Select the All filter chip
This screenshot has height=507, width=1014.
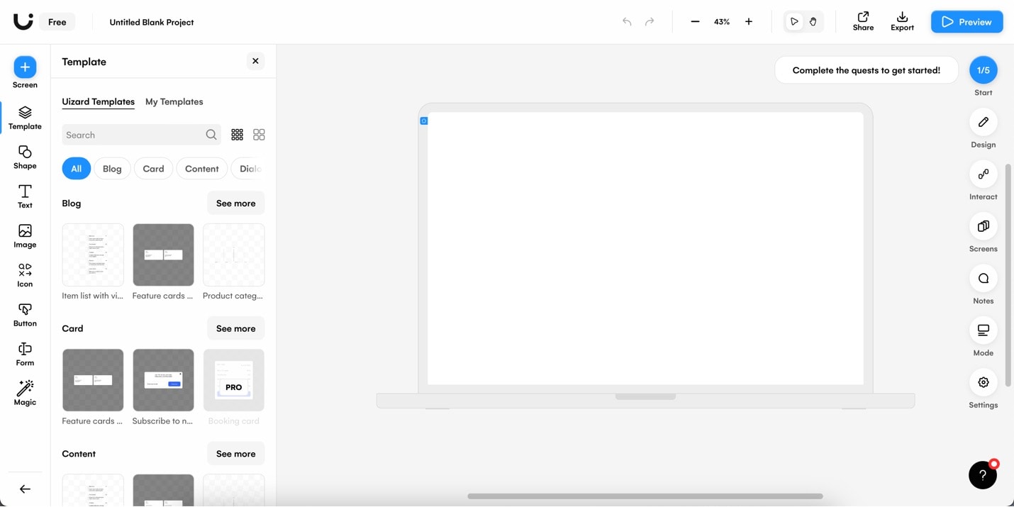(76, 169)
